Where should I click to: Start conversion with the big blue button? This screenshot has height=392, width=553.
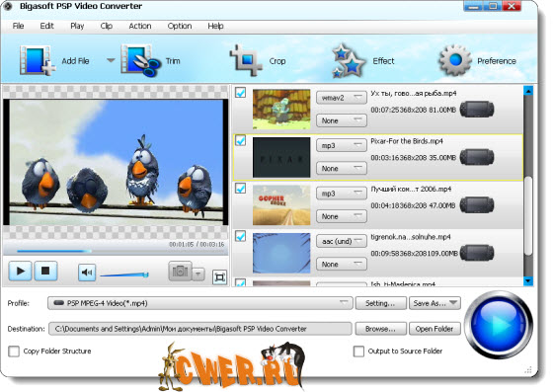tap(499, 324)
